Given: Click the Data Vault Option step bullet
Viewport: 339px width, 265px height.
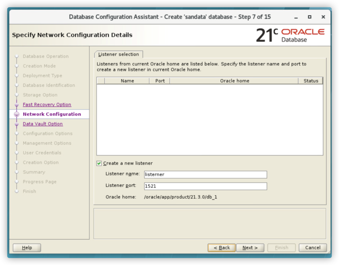Looking at the screenshot, I should coord(17,124).
